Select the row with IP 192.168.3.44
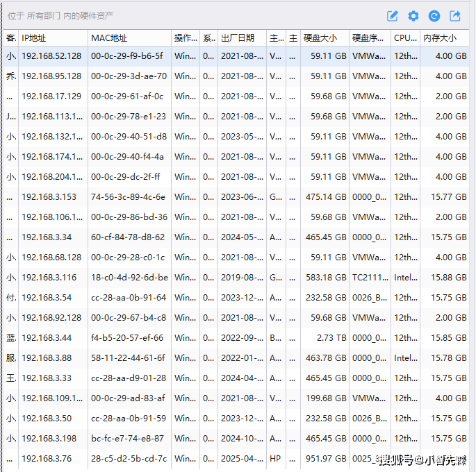This screenshot has width=476, height=472. click(x=47, y=338)
